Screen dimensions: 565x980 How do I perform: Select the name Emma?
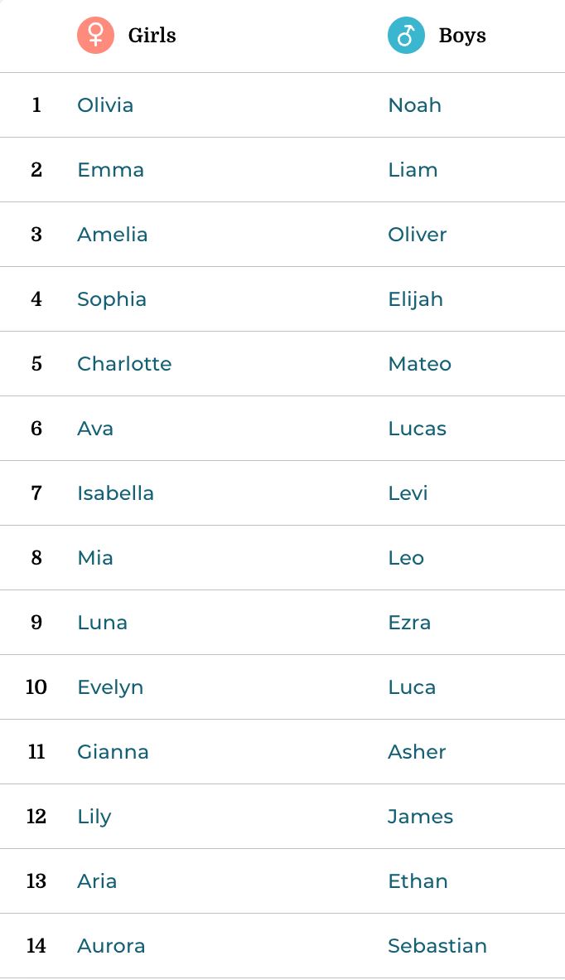point(110,170)
